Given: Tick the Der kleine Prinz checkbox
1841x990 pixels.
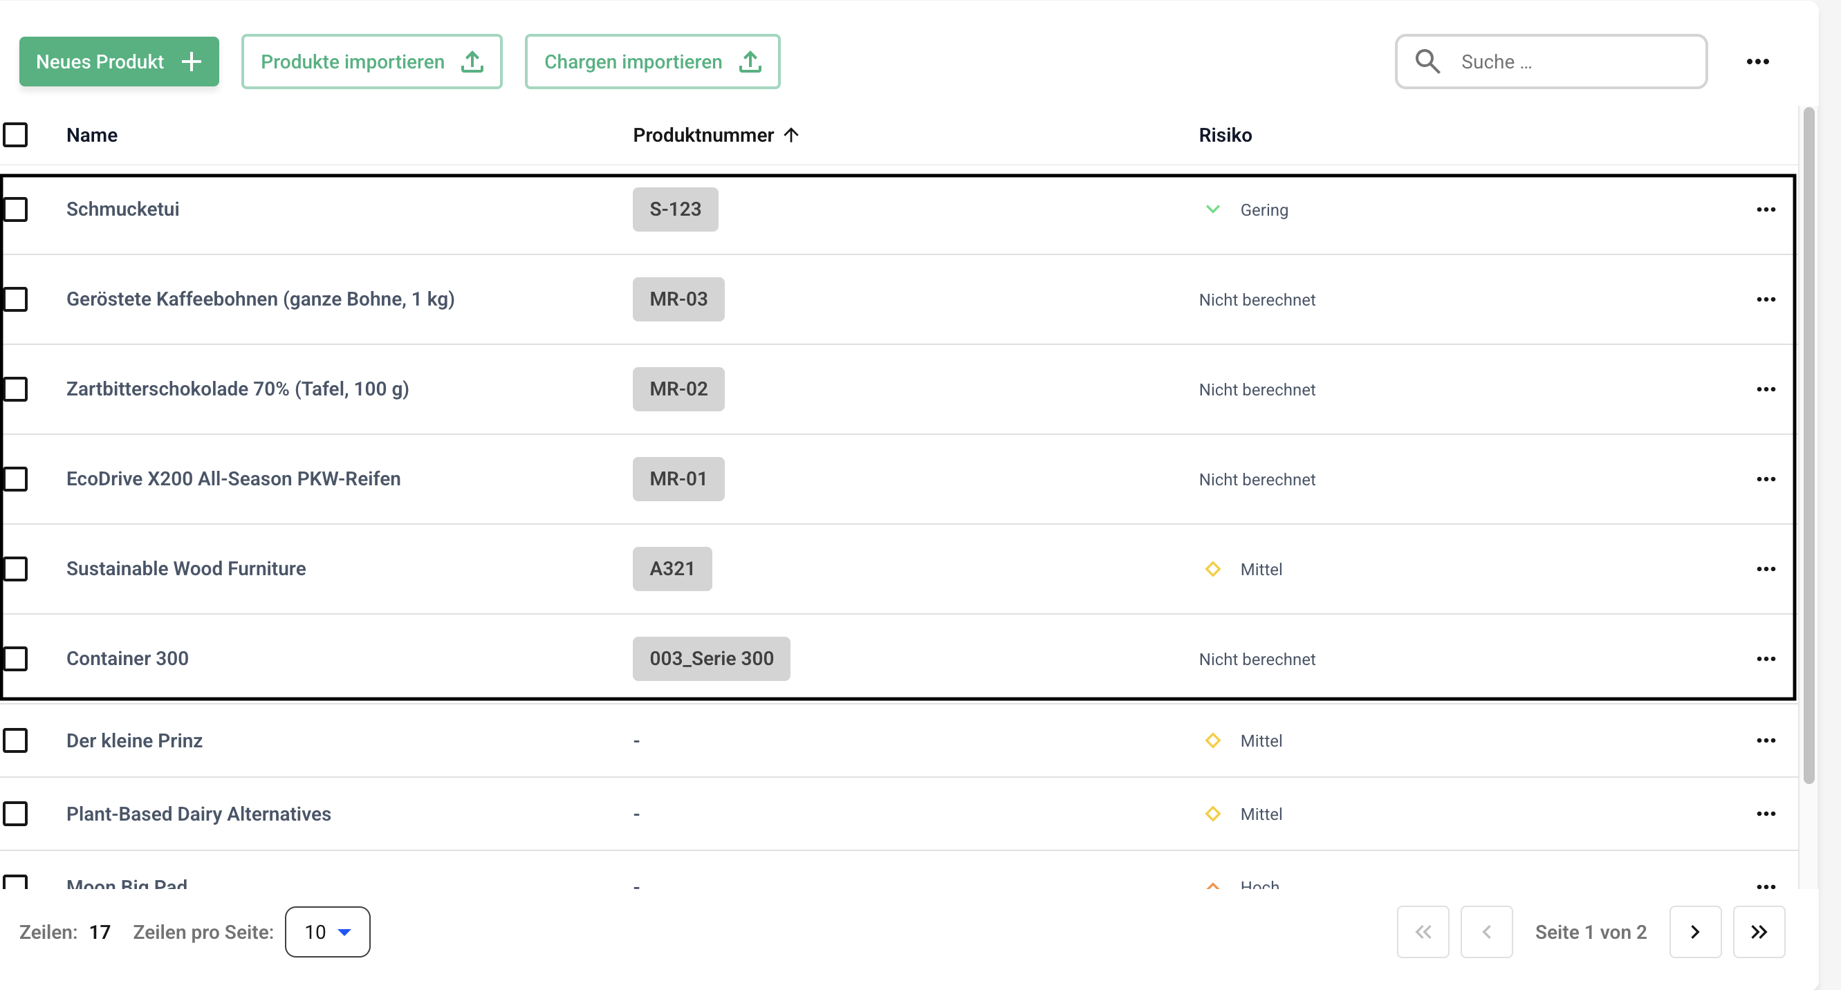Looking at the screenshot, I should (16, 740).
